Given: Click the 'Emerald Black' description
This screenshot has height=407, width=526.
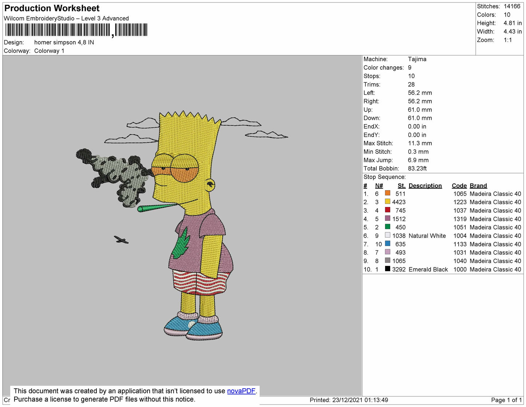Looking at the screenshot, I should (x=428, y=269).
